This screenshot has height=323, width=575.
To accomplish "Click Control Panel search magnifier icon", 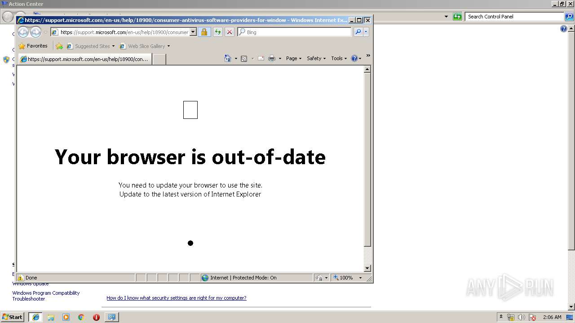I will [x=569, y=17].
